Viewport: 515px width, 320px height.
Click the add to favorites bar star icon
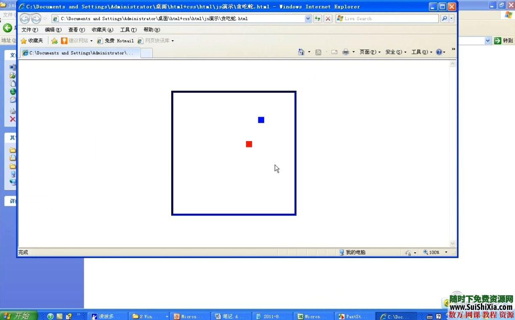(54, 41)
